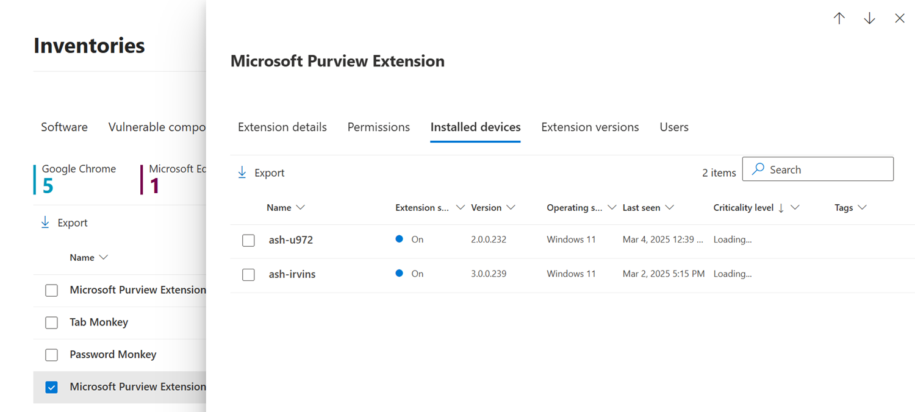Open Name column dropdown in devices table

[300, 208]
